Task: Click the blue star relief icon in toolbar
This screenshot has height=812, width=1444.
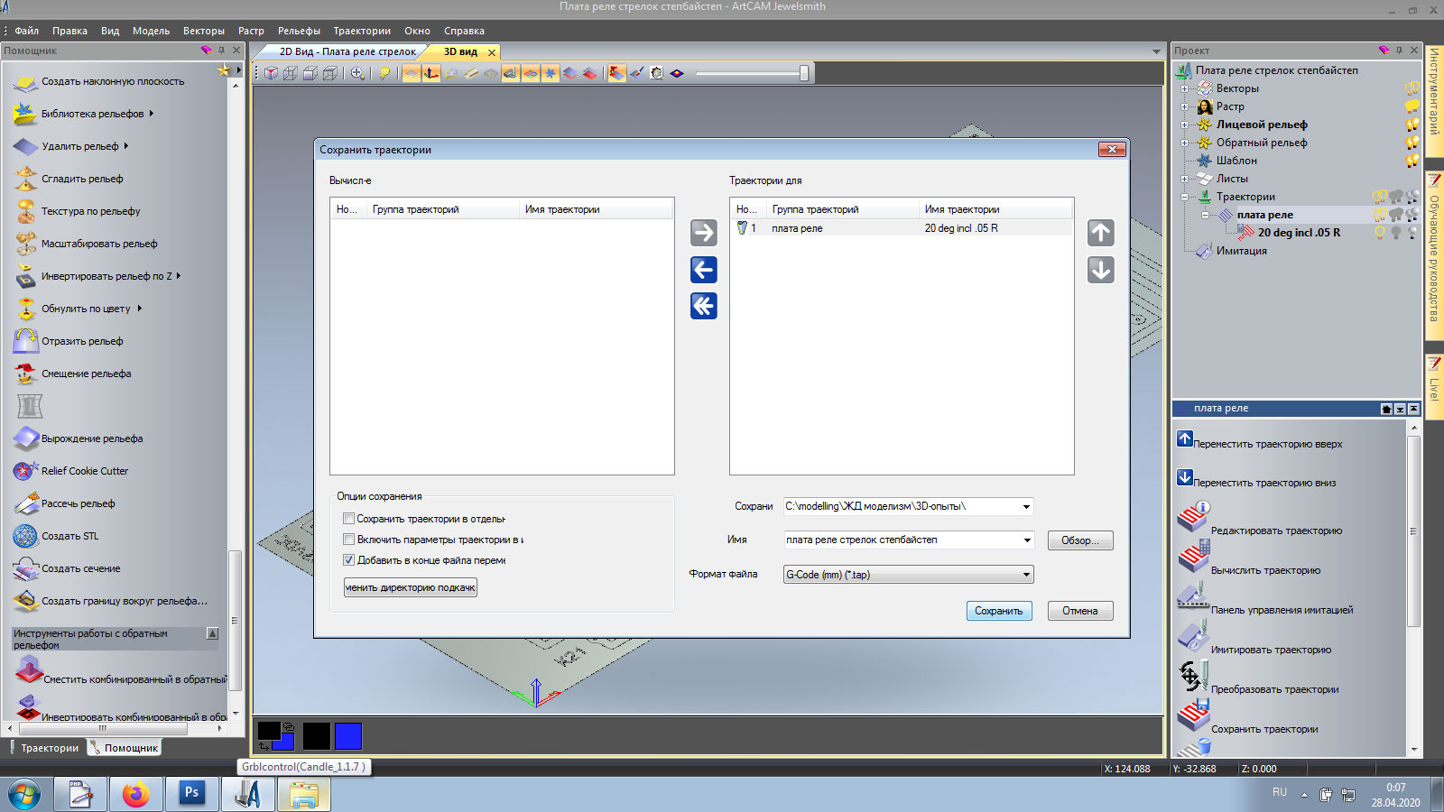Action: point(551,73)
